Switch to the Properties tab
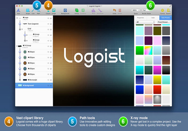Viewport: 188px width, 131px height. [x=141, y=18]
